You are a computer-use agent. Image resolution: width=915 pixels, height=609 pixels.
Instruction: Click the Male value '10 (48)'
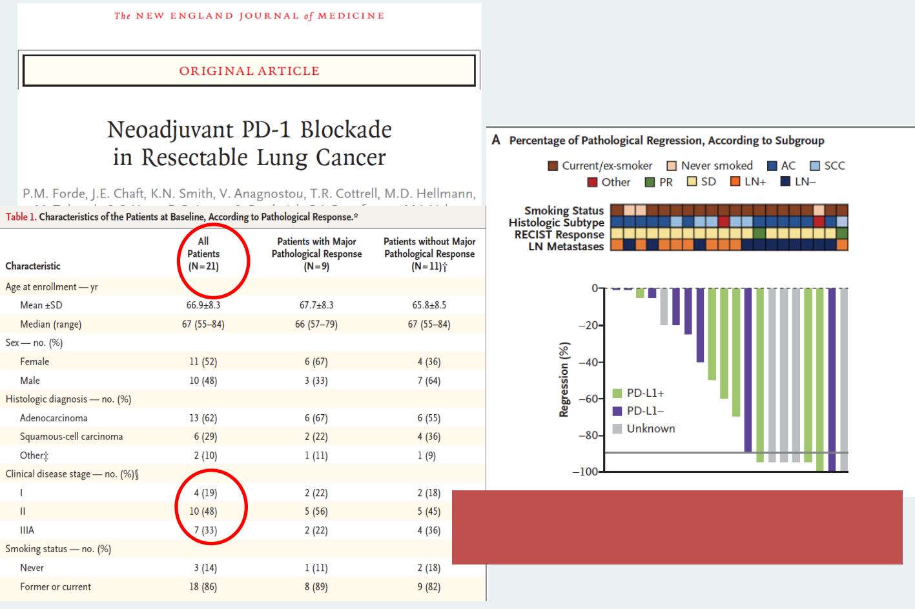click(x=203, y=381)
